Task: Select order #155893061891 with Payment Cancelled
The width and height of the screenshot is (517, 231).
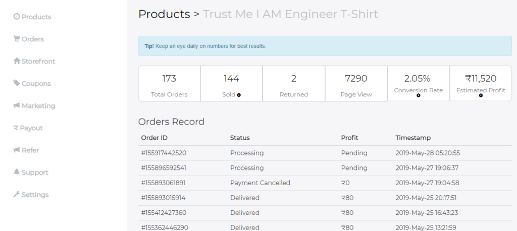Action: 325,183
